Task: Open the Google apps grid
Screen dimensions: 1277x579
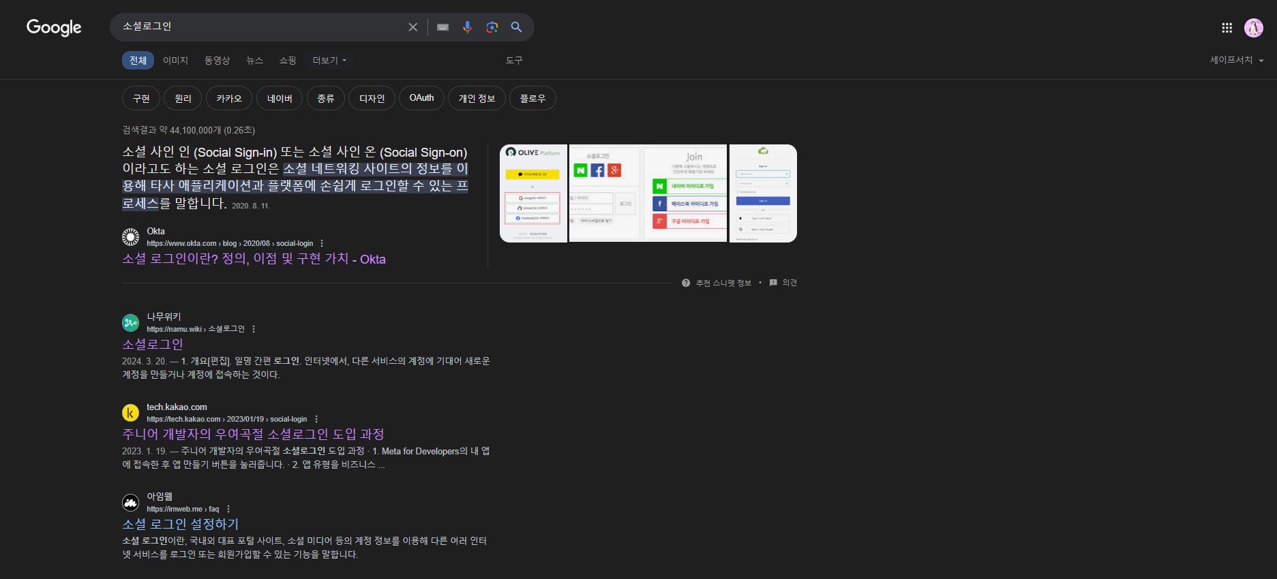Action: pos(1227,28)
